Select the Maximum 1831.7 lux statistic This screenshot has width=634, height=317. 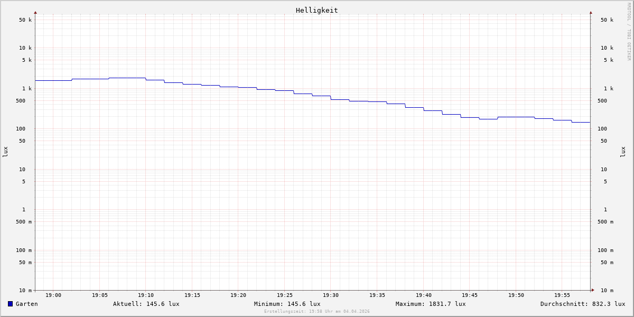(431, 304)
